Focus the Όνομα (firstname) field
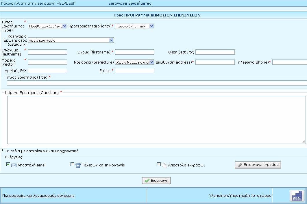This screenshot has height=204, width=307. click(135, 52)
